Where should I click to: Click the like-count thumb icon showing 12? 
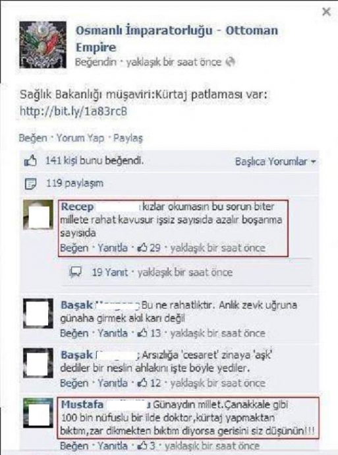point(142,383)
